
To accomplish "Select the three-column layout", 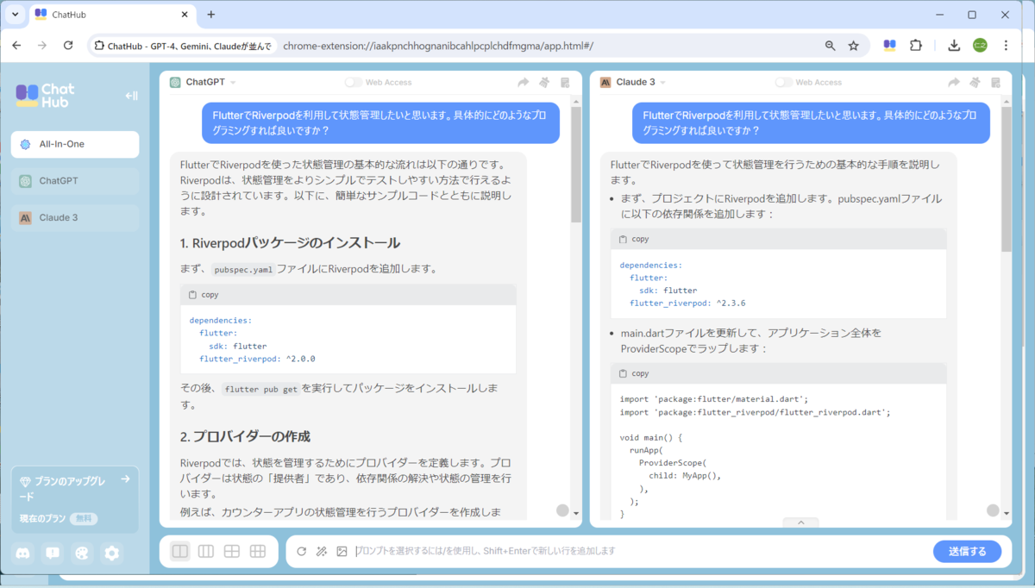I will point(206,551).
